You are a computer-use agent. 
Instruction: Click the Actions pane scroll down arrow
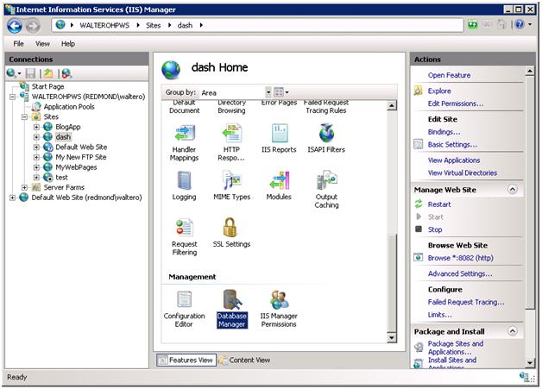(x=530, y=363)
